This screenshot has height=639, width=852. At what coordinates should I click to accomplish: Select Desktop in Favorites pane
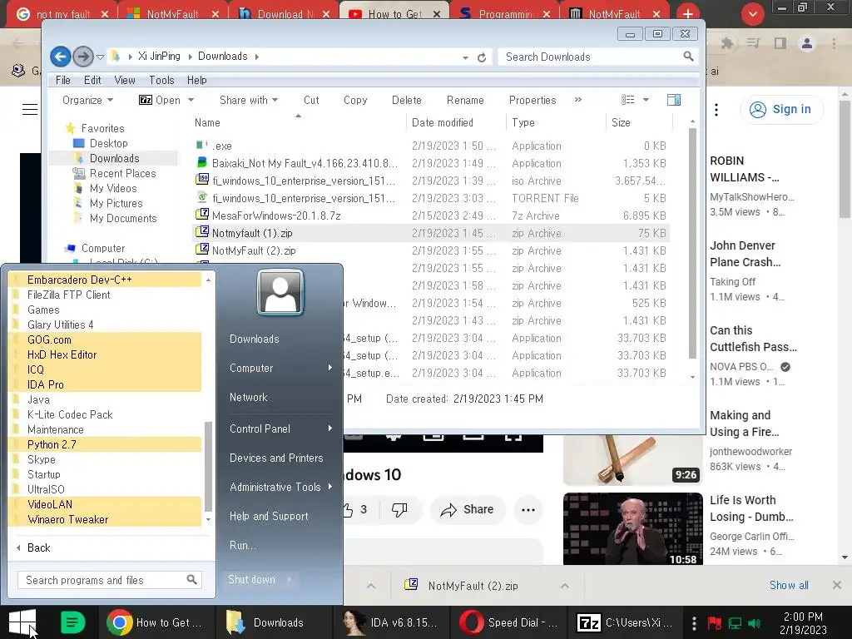109,143
